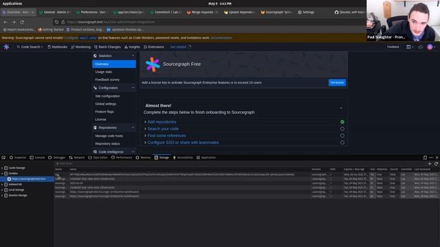Click the Sourcegraph logo in the navbar

click(x=6, y=47)
